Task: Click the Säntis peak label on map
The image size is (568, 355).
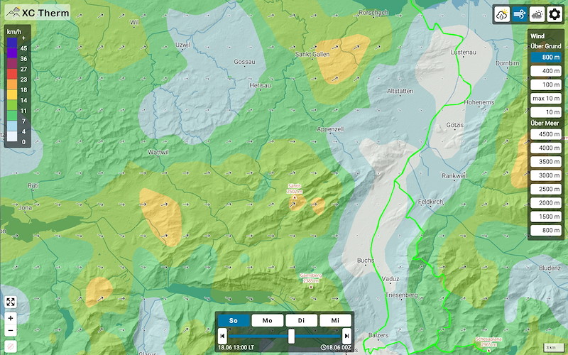Action: [x=295, y=189]
